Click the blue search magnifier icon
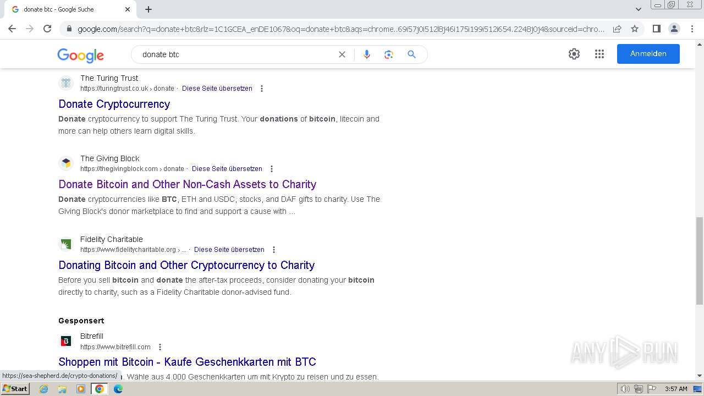The width and height of the screenshot is (704, 396). pyautogui.click(x=411, y=54)
